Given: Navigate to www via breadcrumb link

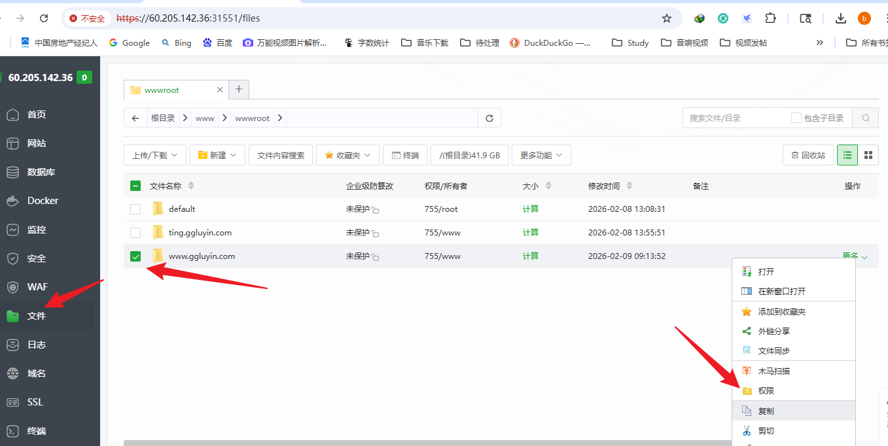Looking at the screenshot, I should point(204,118).
